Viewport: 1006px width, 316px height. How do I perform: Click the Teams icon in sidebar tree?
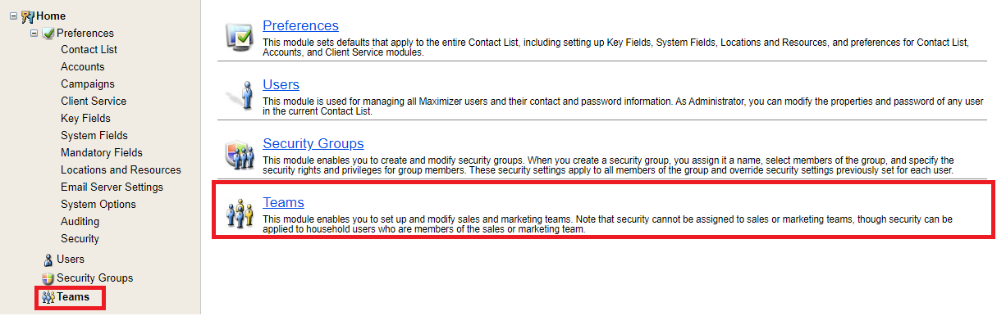[48, 297]
